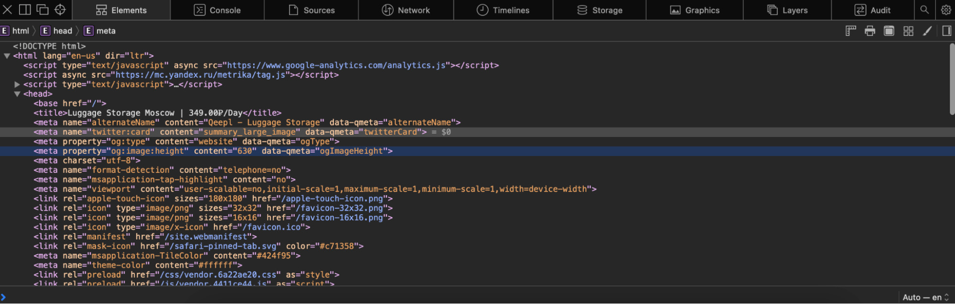Open Web Inspector settings gear
Viewport: 955px width, 304px height.
coord(945,10)
